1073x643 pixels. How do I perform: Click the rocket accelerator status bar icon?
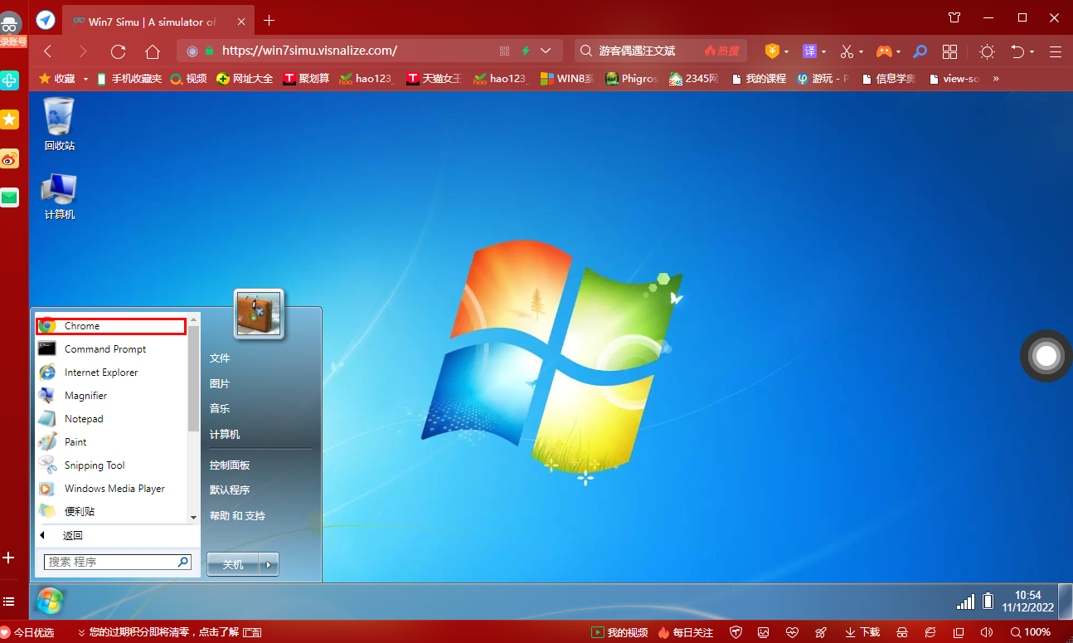820,632
